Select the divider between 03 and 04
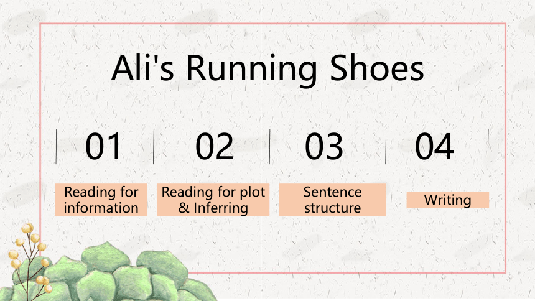The width and height of the screenshot is (535, 301). [386, 146]
